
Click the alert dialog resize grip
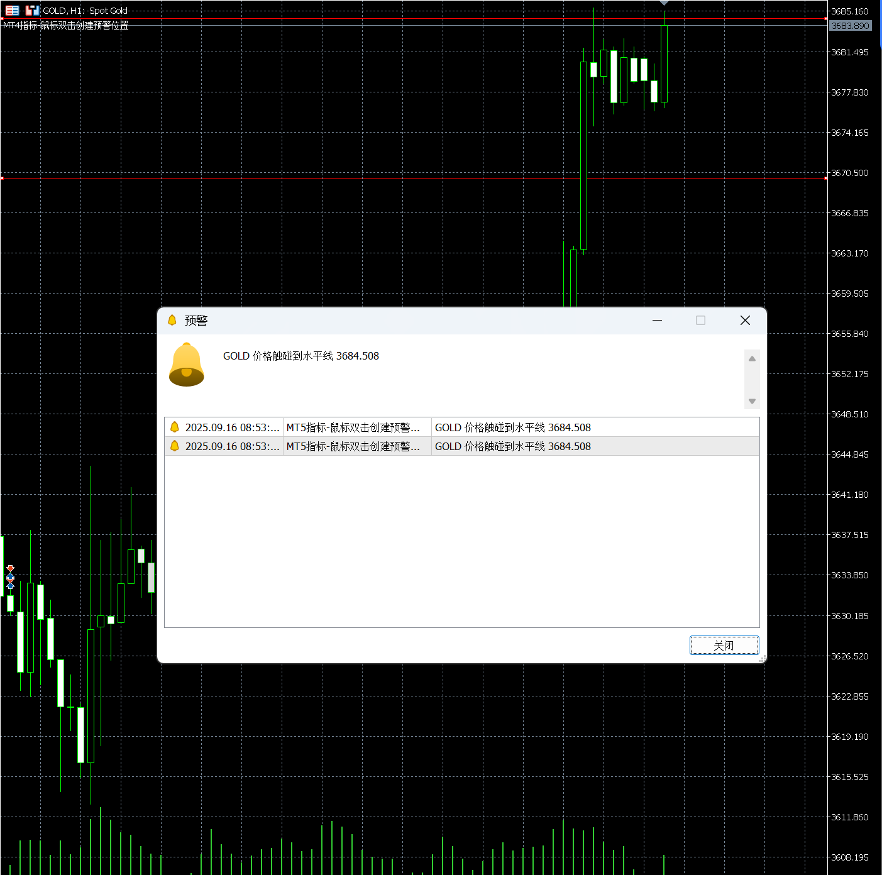click(762, 659)
